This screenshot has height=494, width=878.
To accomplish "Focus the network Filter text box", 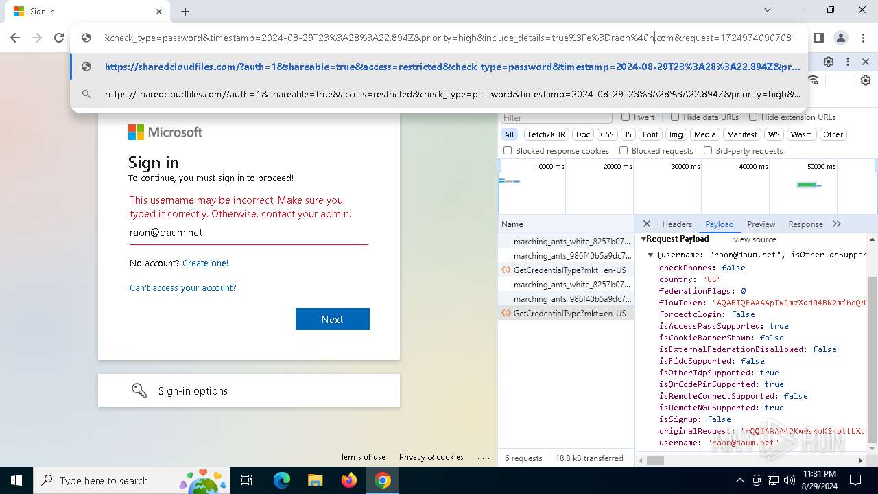I will click(556, 117).
